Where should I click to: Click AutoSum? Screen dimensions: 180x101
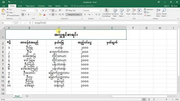point(149,9)
